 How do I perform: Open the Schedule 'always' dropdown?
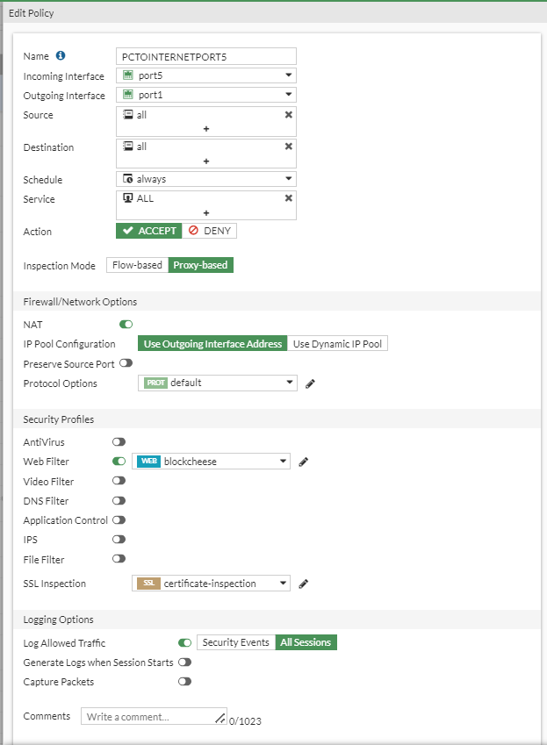click(x=206, y=179)
